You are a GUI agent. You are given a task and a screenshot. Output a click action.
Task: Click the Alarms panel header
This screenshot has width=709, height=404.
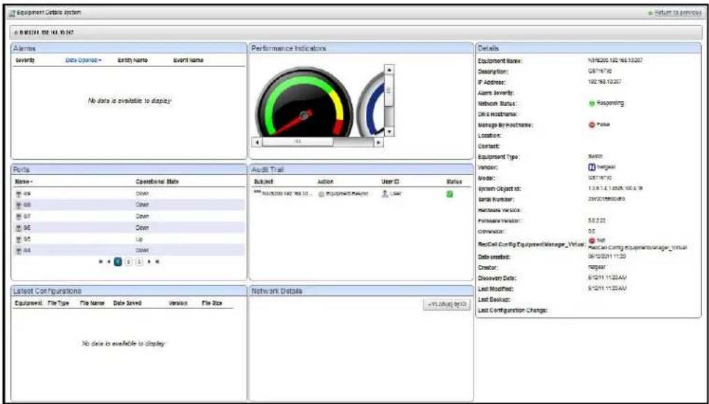click(129, 48)
